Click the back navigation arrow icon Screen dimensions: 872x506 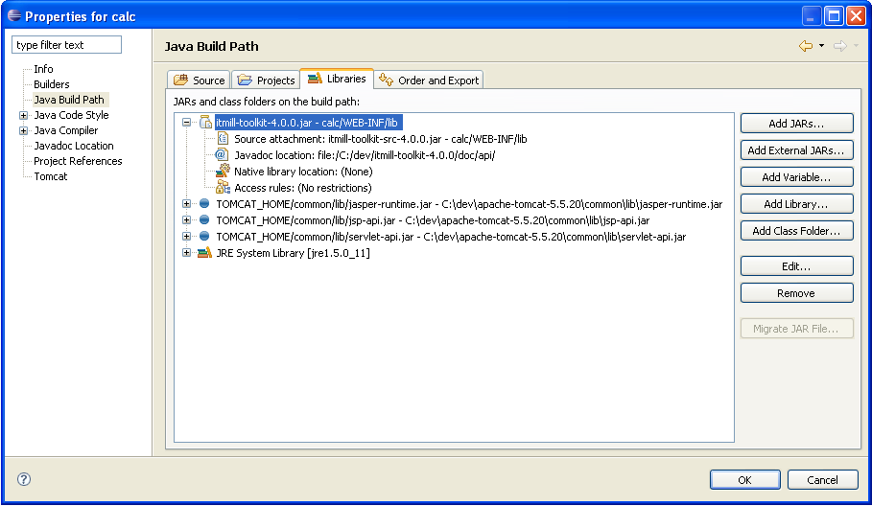(806, 46)
